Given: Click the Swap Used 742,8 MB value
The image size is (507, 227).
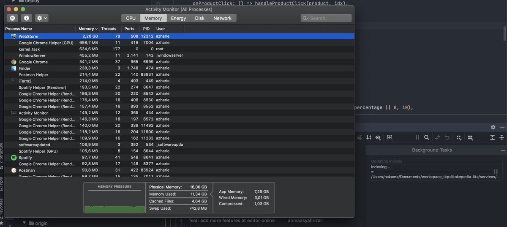Looking at the screenshot, I should (198, 208).
